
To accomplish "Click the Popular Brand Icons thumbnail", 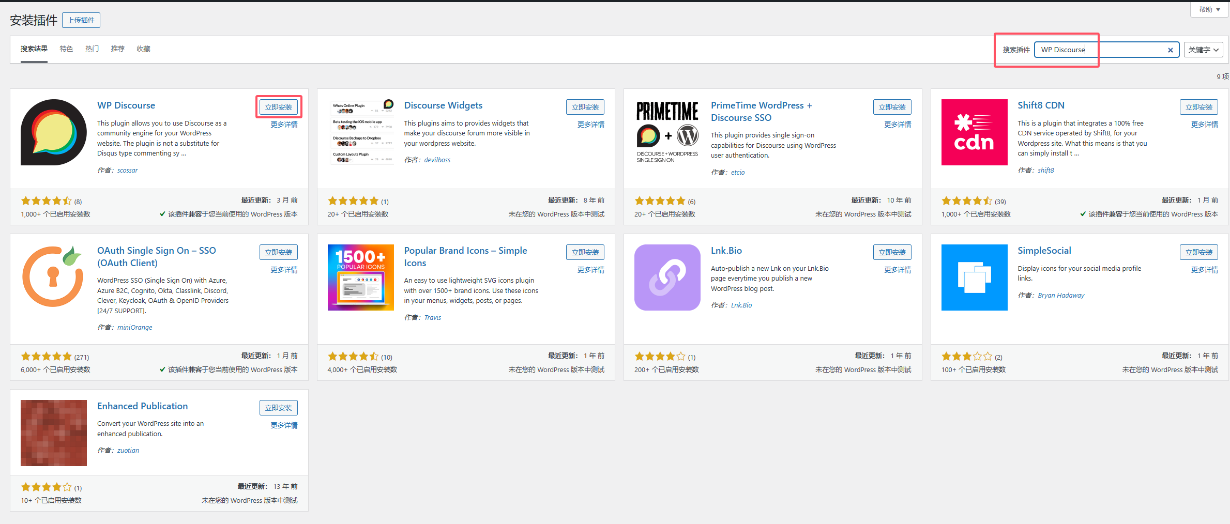I will [x=361, y=278].
